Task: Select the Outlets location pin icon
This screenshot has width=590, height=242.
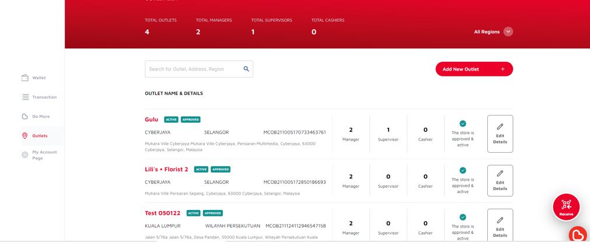Action: coord(25,136)
